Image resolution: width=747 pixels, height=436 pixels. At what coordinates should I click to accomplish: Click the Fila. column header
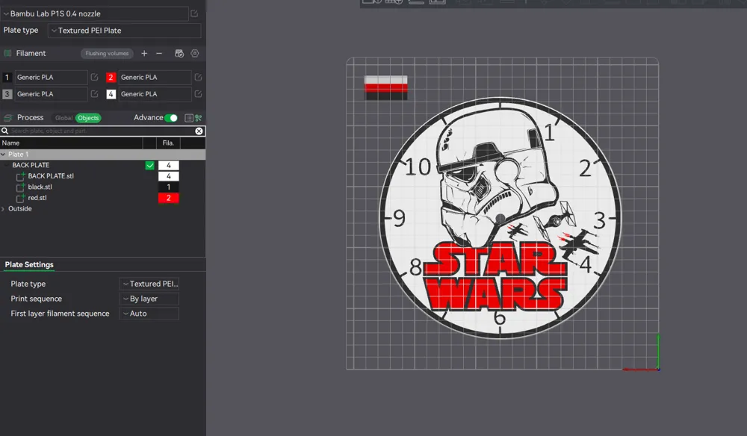(x=168, y=143)
